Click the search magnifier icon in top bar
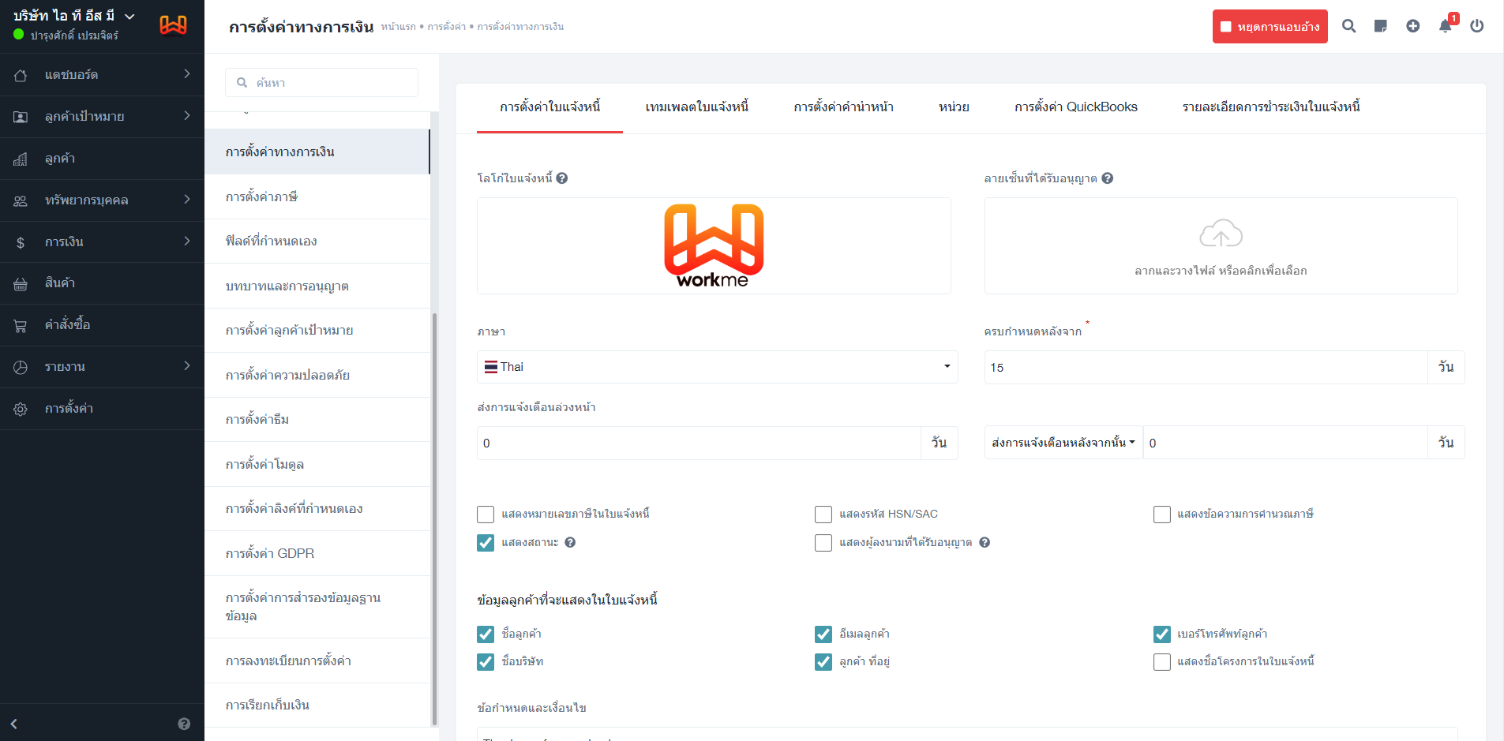Image resolution: width=1504 pixels, height=741 pixels. point(1348,26)
